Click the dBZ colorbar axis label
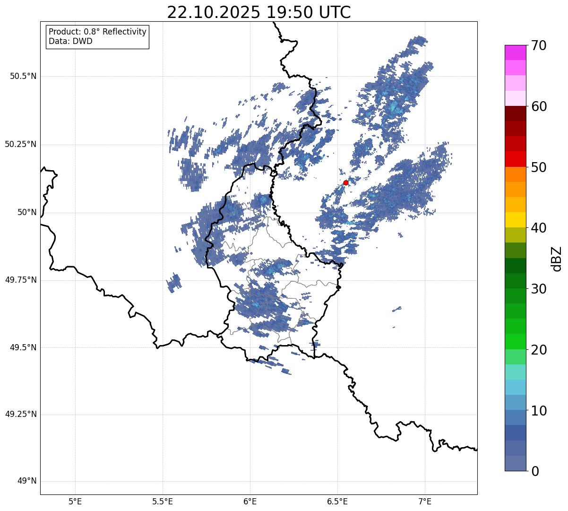The height and width of the screenshot is (511, 568). [x=557, y=259]
